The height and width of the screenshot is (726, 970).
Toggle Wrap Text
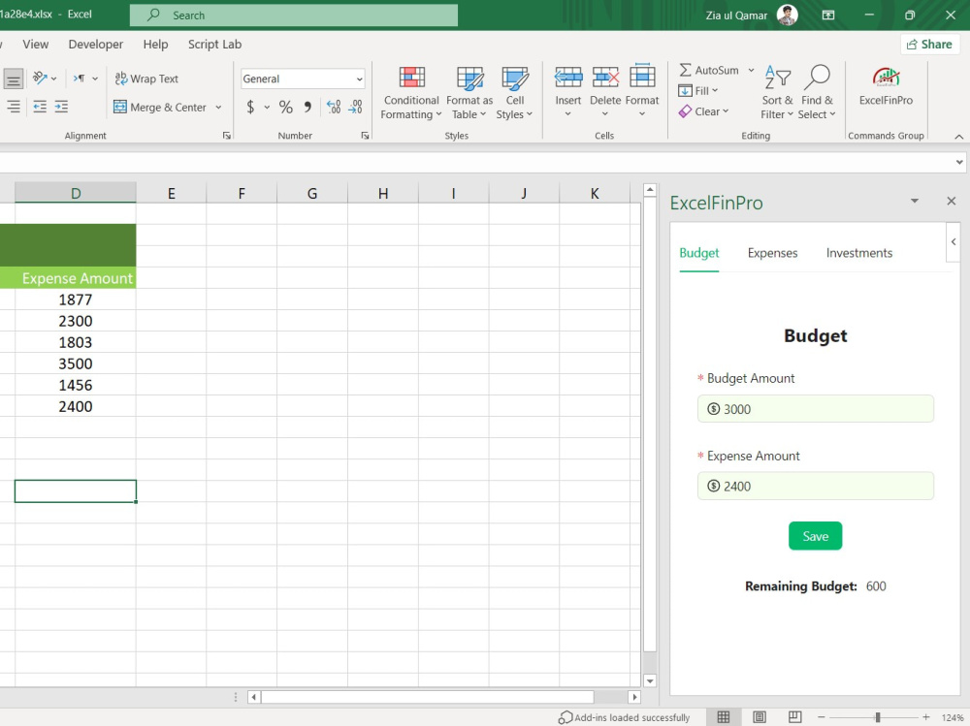click(146, 79)
